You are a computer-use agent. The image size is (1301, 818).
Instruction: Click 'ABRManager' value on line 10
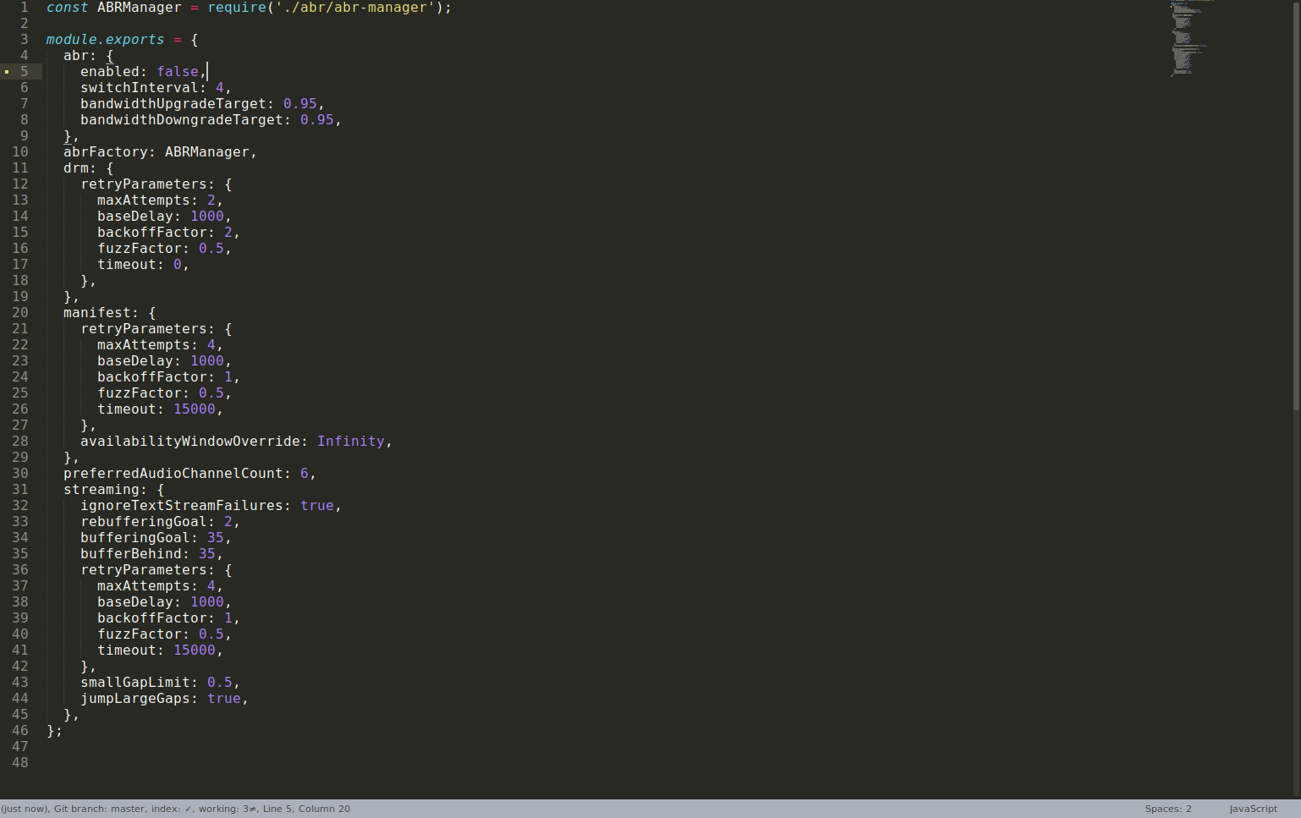point(207,152)
